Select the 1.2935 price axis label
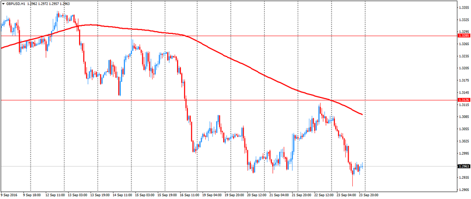471x199 pixels. 463,177
